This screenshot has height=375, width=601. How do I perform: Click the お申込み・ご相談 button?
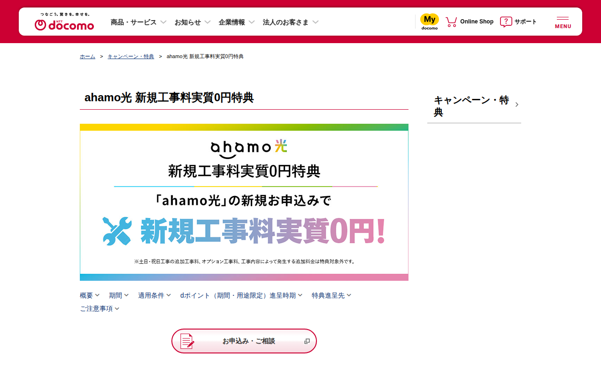[x=244, y=341]
